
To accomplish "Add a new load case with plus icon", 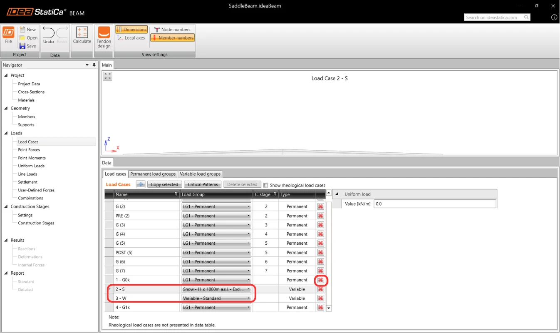I will (x=141, y=184).
